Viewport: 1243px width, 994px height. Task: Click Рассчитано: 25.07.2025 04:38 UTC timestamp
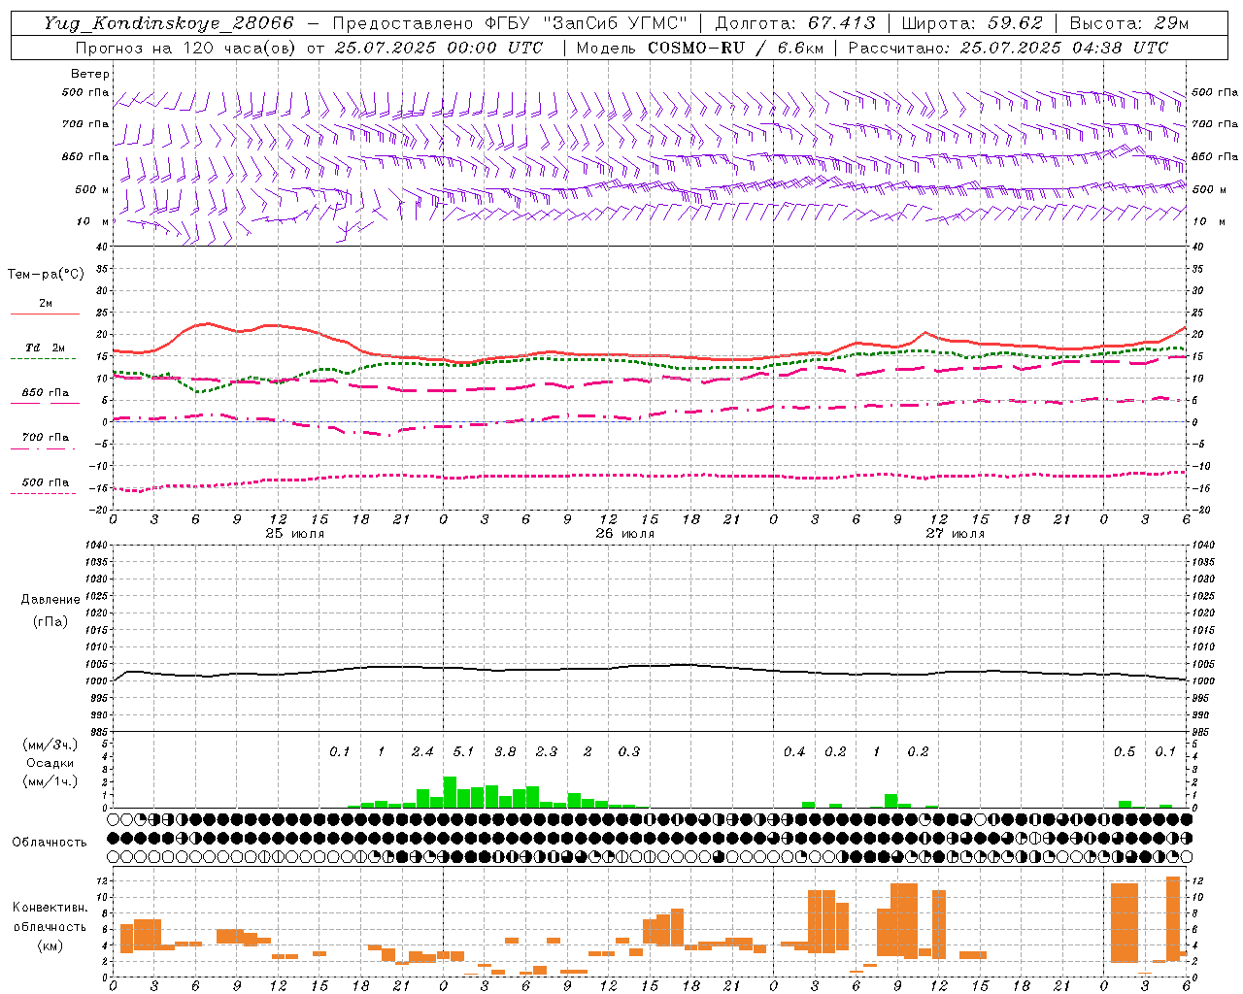tap(1008, 48)
